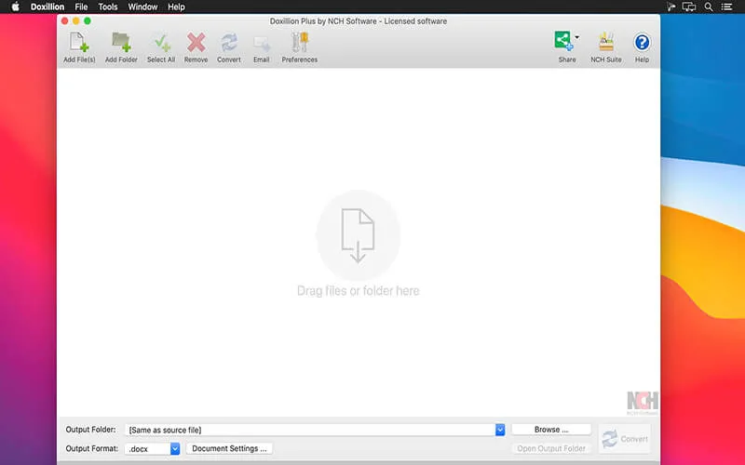Maximize the window with the green button
The height and width of the screenshot is (465, 745).
click(x=88, y=20)
